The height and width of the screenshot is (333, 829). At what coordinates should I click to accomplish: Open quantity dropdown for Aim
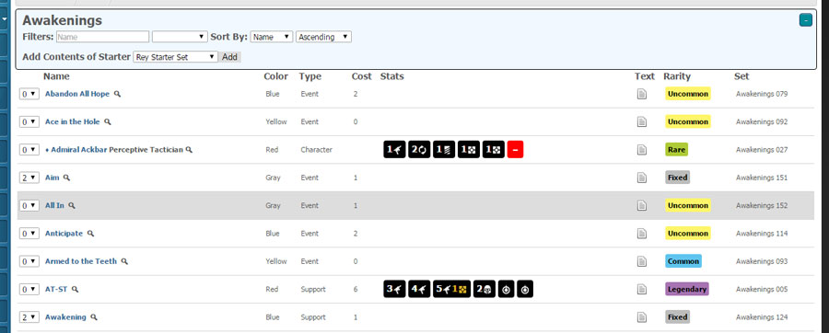29,178
